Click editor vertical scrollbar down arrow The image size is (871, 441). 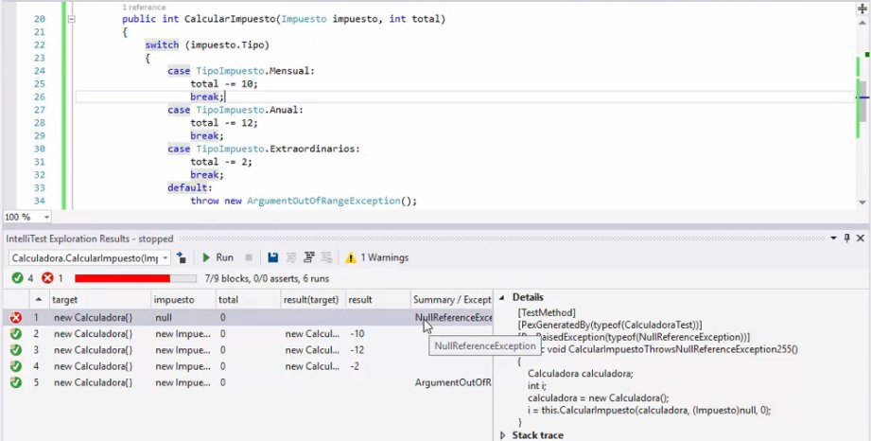point(862,203)
